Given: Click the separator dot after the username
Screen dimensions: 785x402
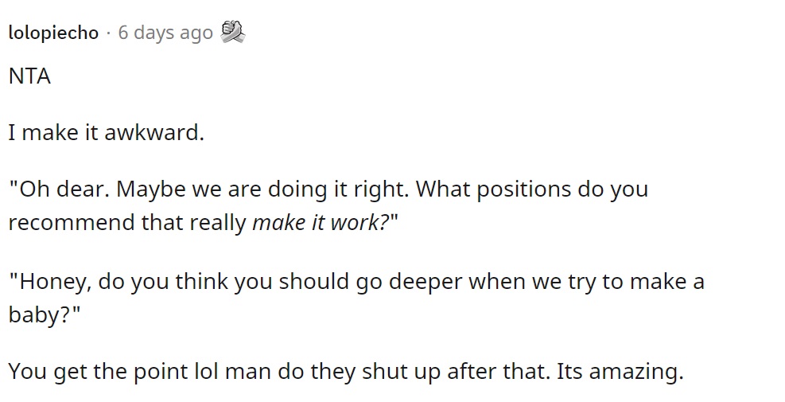Looking at the screenshot, I should pos(109,33).
